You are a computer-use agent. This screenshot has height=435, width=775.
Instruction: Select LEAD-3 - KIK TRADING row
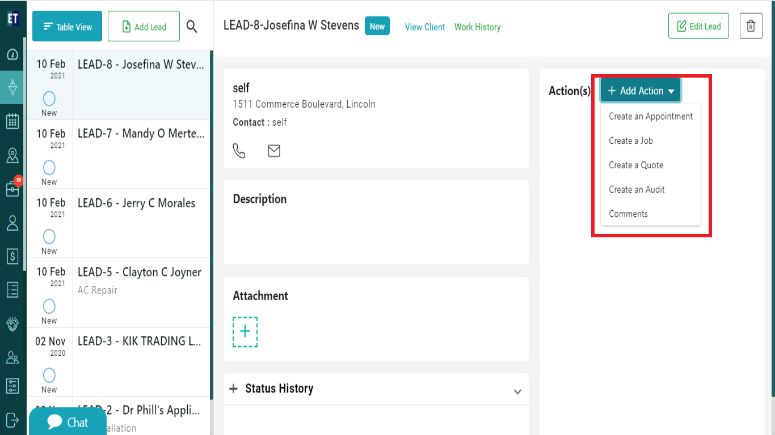[x=119, y=362]
